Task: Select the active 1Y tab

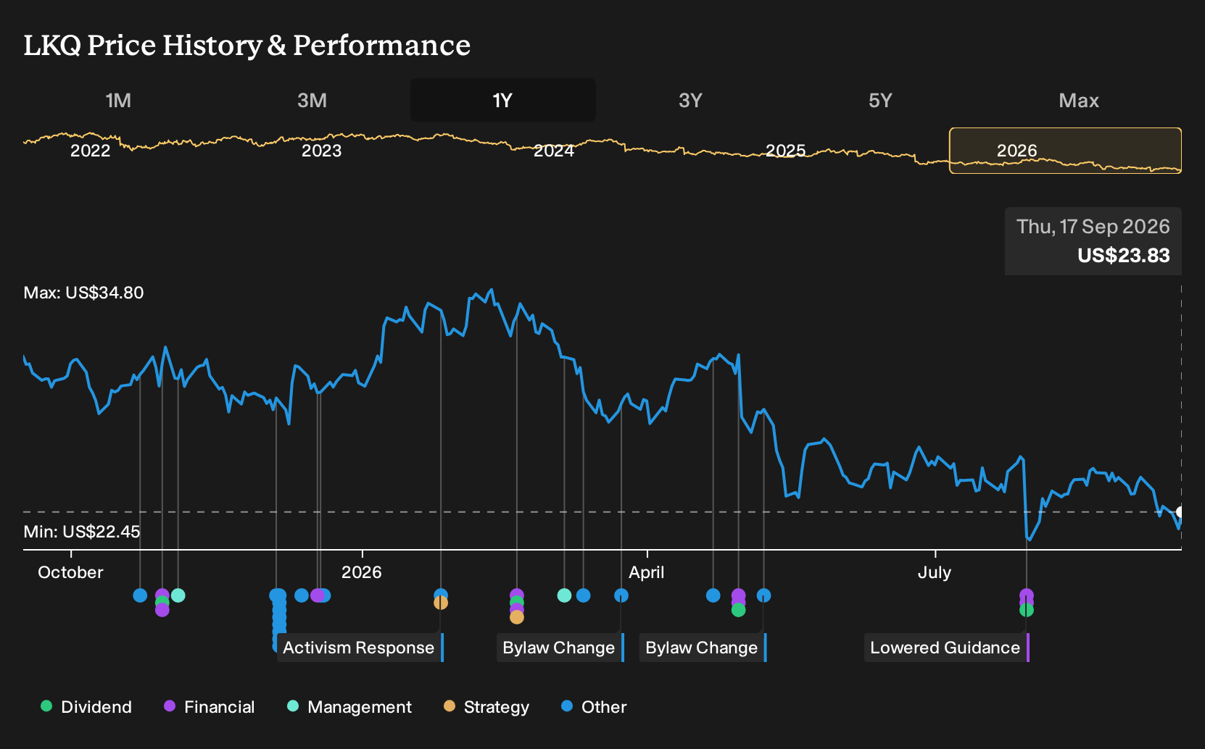Action: pyautogui.click(x=503, y=100)
